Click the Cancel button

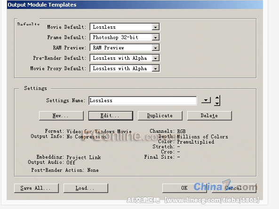pyautogui.click(x=234, y=188)
